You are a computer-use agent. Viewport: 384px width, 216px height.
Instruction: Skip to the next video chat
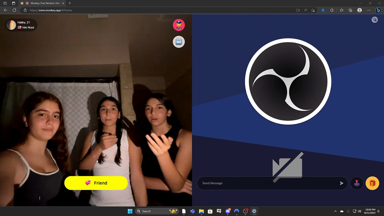(179, 42)
